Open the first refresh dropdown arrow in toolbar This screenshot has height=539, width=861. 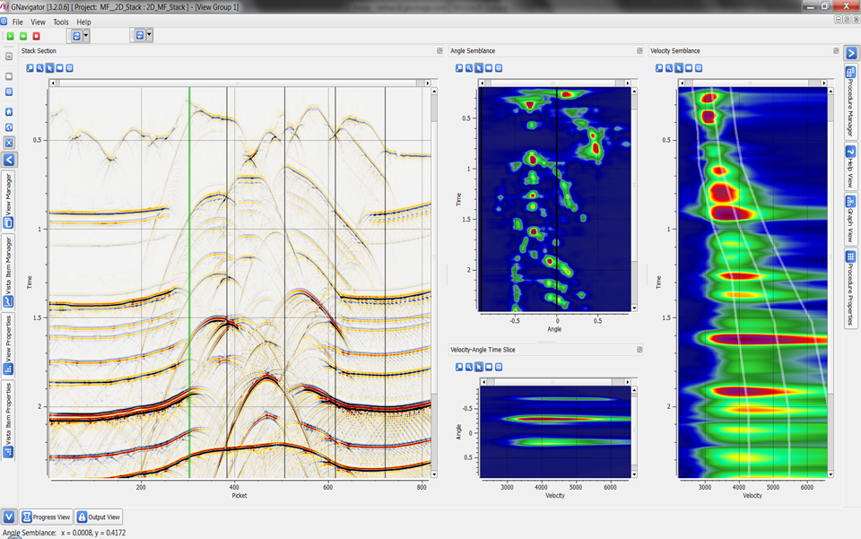87,36
